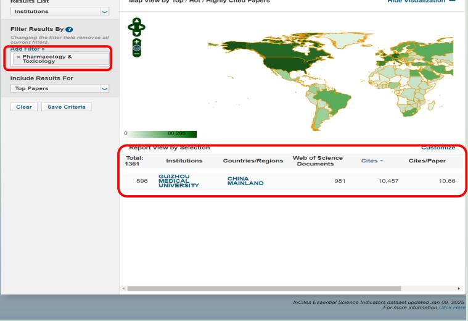
Task: Select the rank number 596
Action: 142,181
